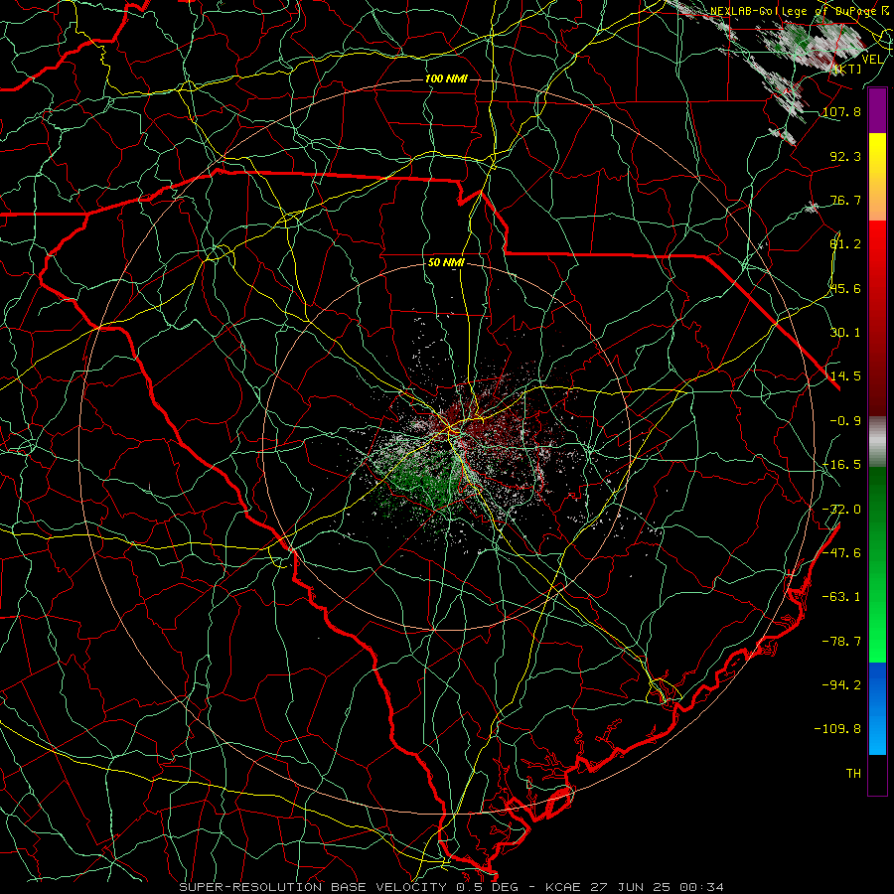Click the [KT] units label
The width and height of the screenshot is (894, 894).
[848, 69]
